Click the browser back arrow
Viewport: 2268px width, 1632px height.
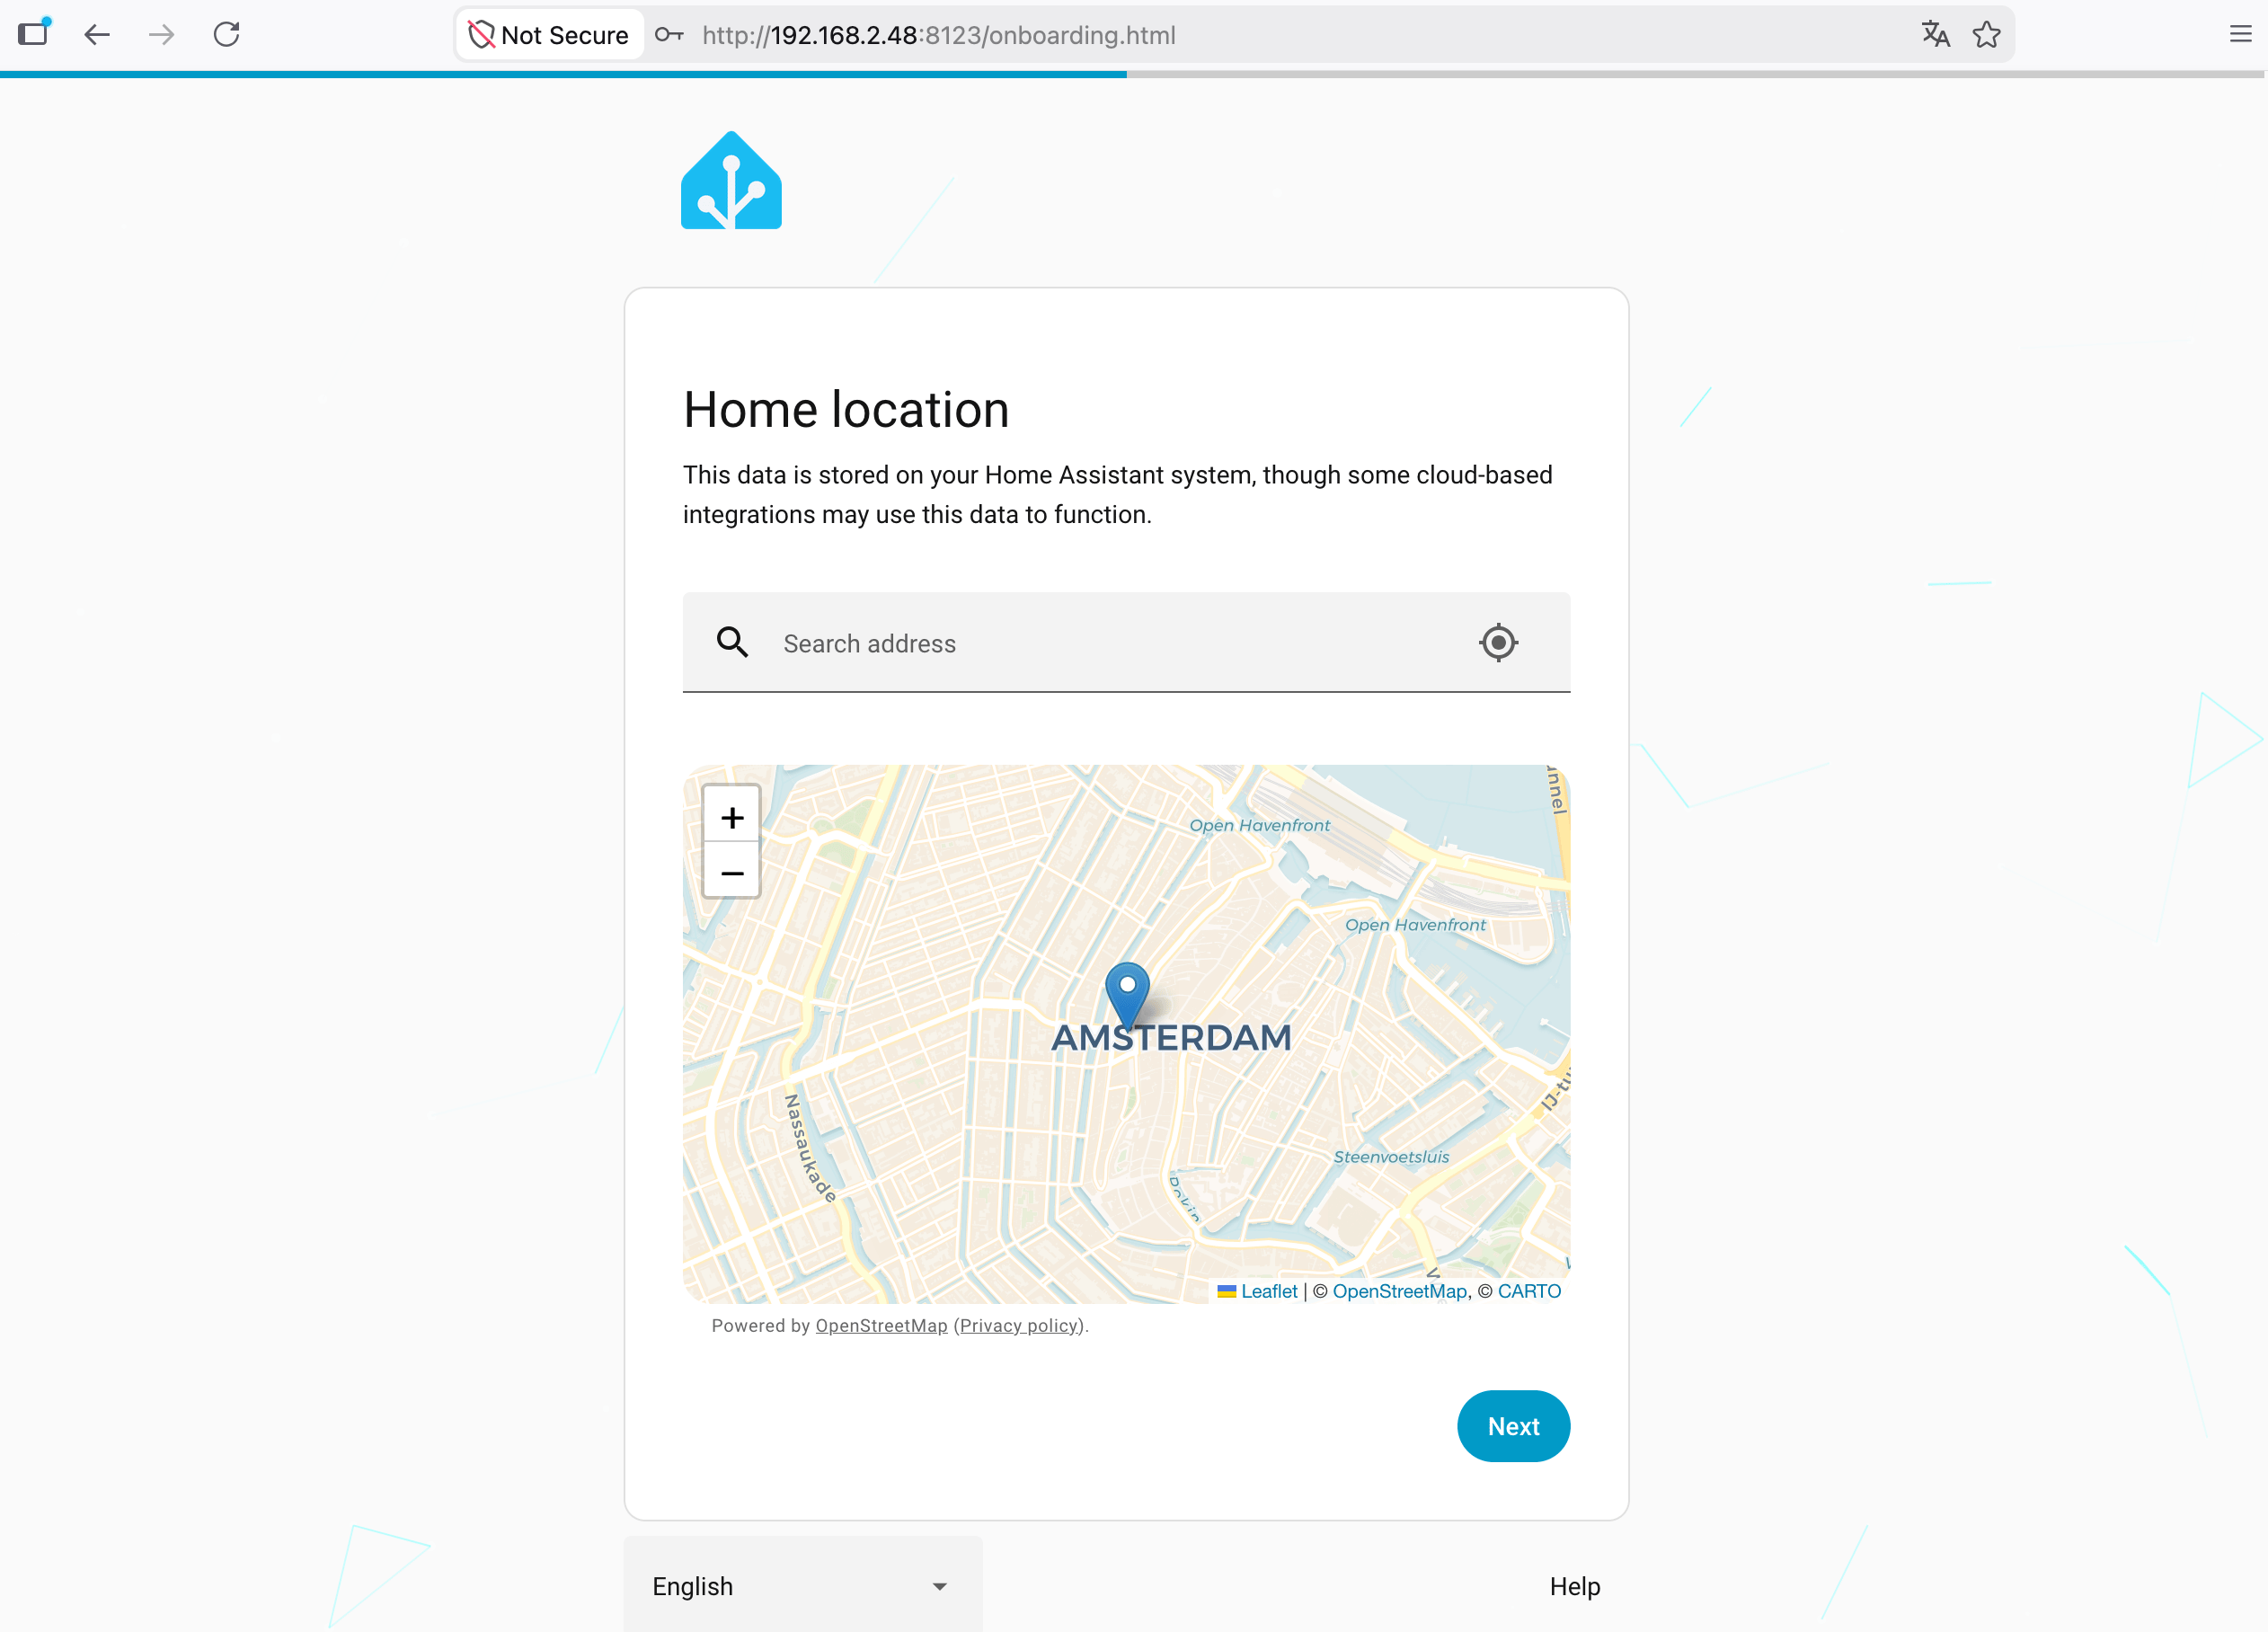point(97,35)
